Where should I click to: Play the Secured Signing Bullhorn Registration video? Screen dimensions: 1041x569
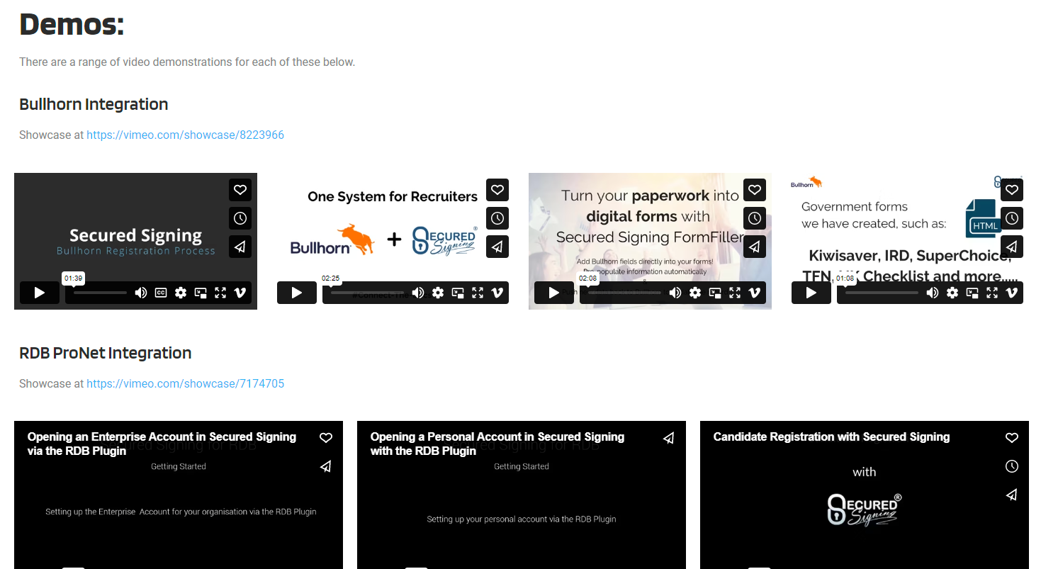click(x=39, y=293)
